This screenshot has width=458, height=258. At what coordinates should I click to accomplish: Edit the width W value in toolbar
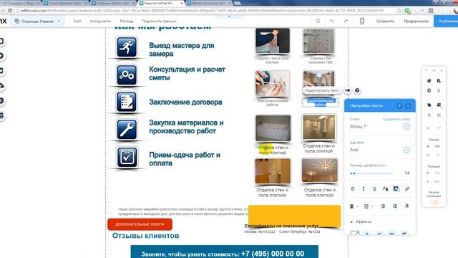point(437,146)
